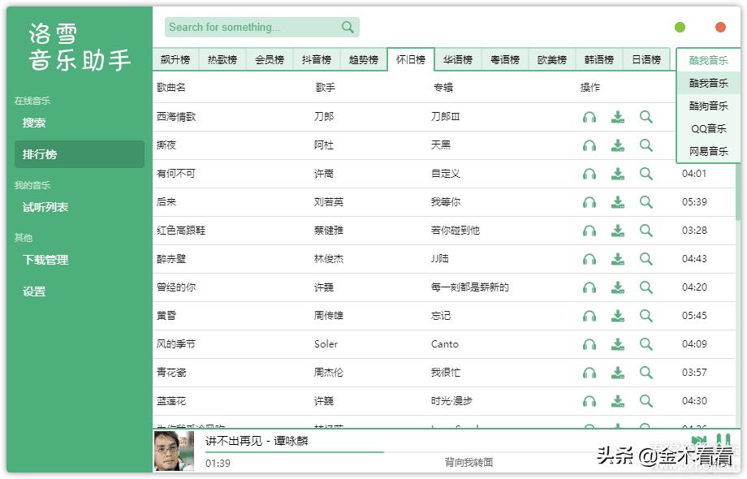Focus the 'Search for something...' input field
Viewport: 747px width, 479px height.
point(252,28)
